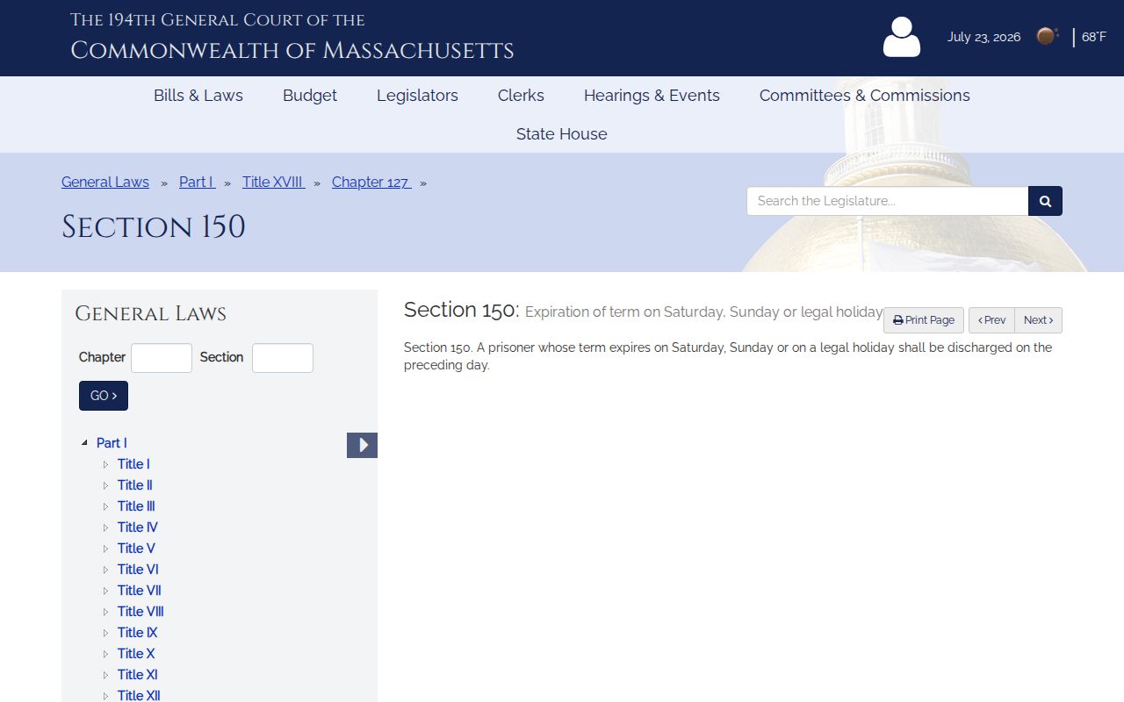Open the Bills & Laws menu
1124x702 pixels.
(198, 96)
